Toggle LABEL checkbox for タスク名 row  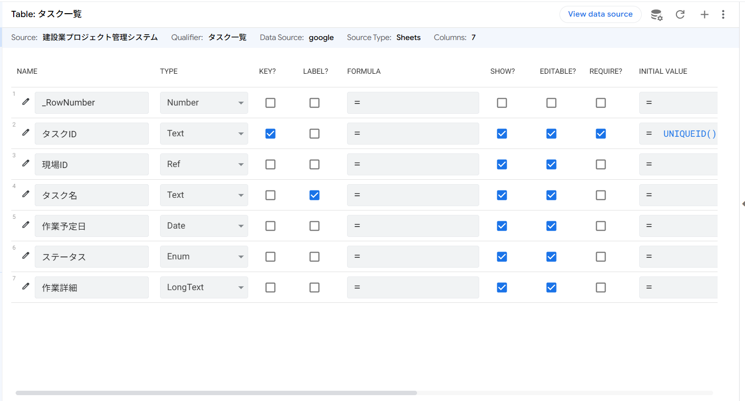[314, 195]
